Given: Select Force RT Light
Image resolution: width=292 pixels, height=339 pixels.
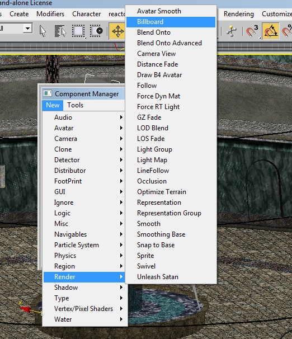Looking at the screenshot, I should click(171, 107).
